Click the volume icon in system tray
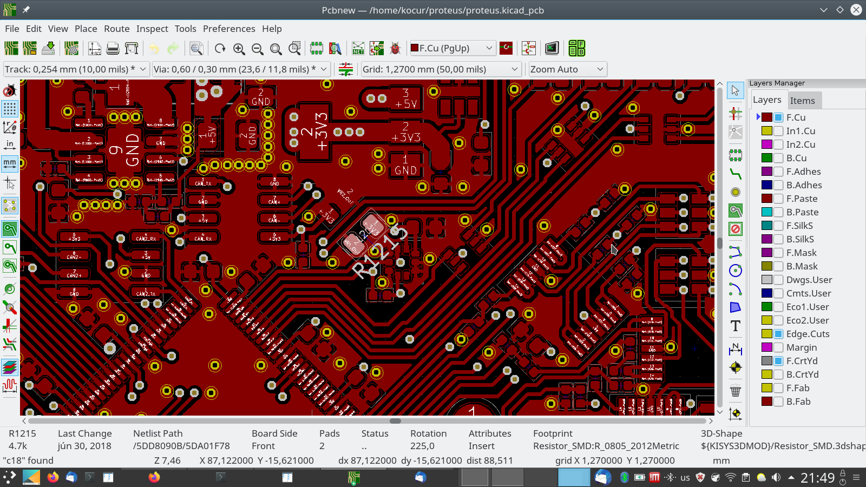The height and width of the screenshot is (487, 866). point(776,477)
